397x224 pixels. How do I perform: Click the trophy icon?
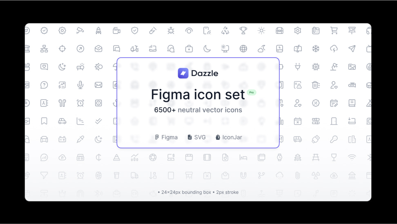[x=243, y=31]
